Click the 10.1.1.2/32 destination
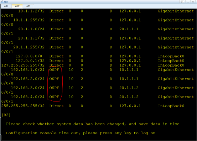The width and height of the screenshot is (197, 141). tap(31, 11)
